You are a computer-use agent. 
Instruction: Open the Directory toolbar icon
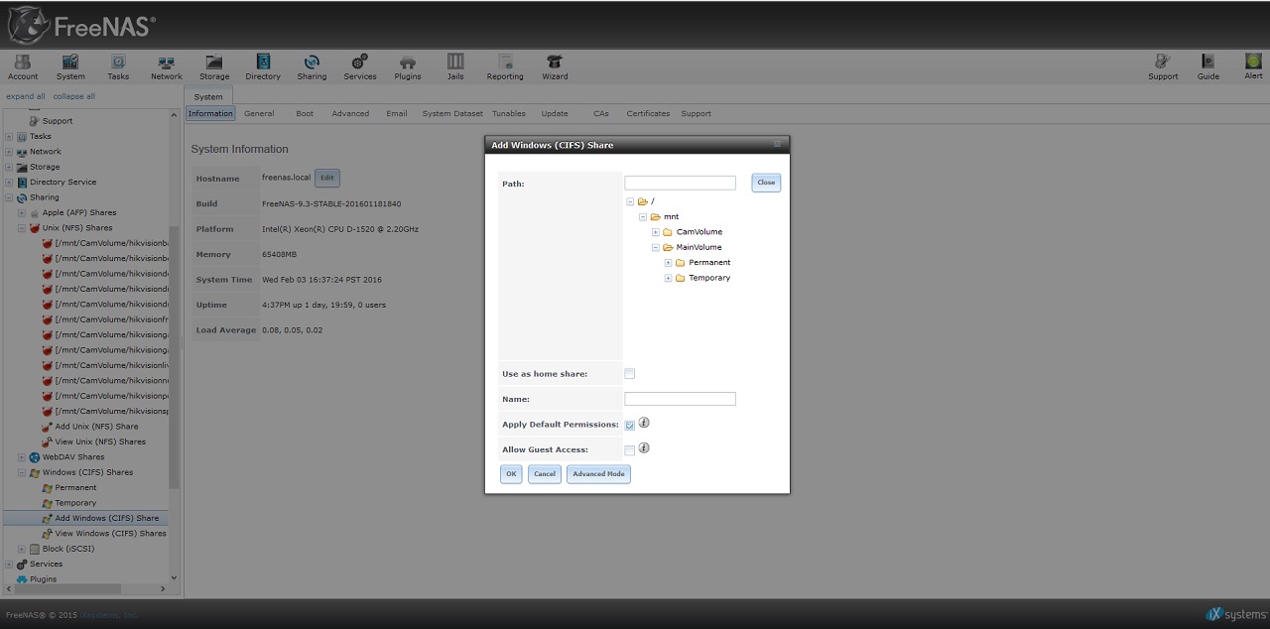[x=263, y=66]
